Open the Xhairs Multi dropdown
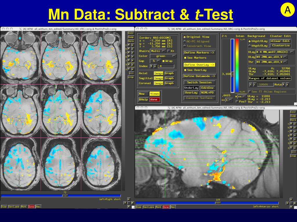 click(x=158, y=51)
